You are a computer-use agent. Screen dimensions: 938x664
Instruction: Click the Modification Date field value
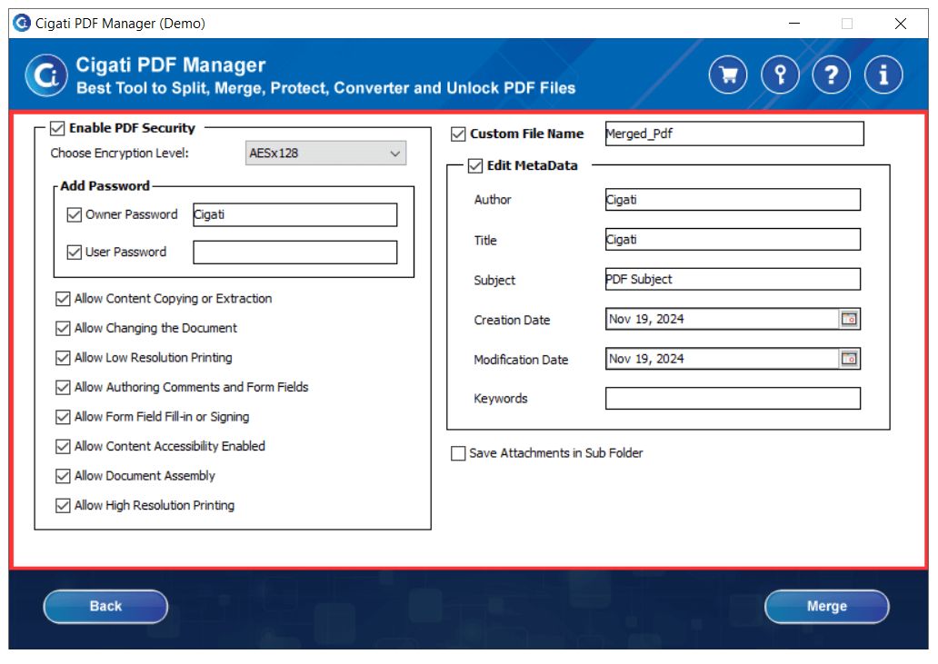[x=722, y=359]
